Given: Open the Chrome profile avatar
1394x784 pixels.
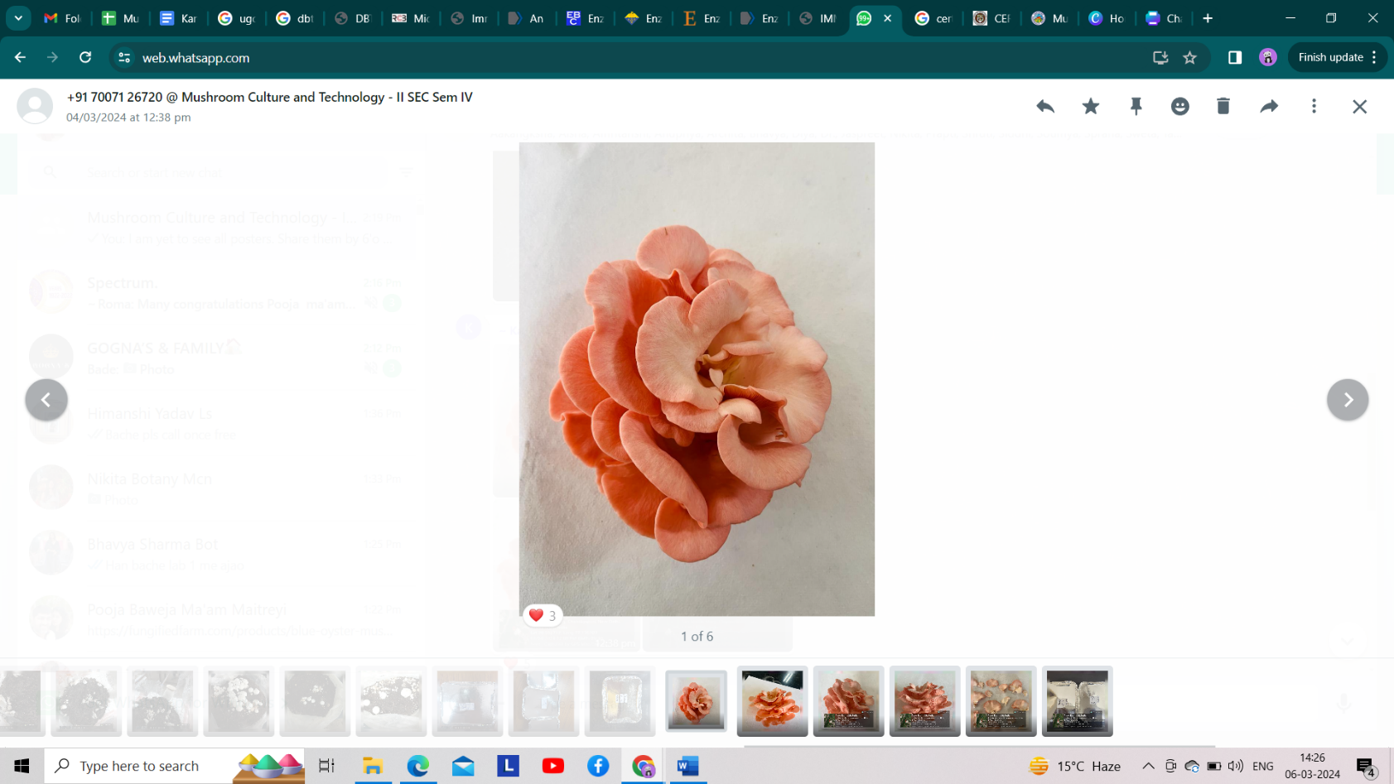Looking at the screenshot, I should 1268,57.
